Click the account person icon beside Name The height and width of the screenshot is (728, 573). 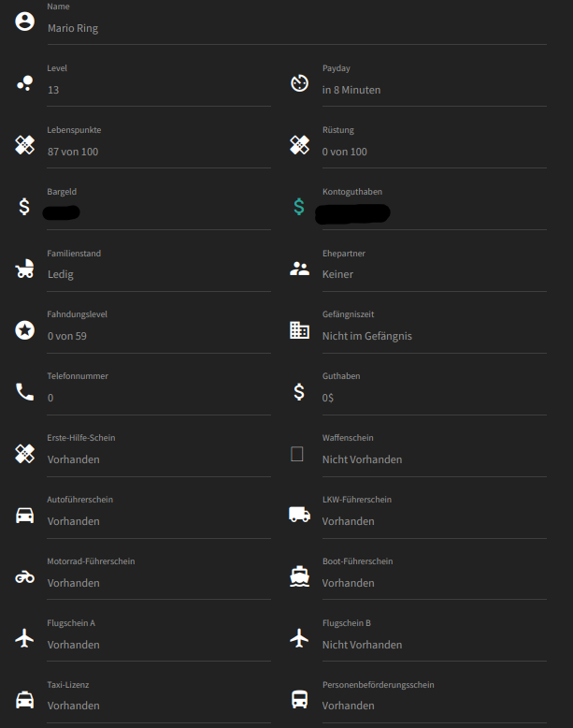pyautogui.click(x=25, y=22)
